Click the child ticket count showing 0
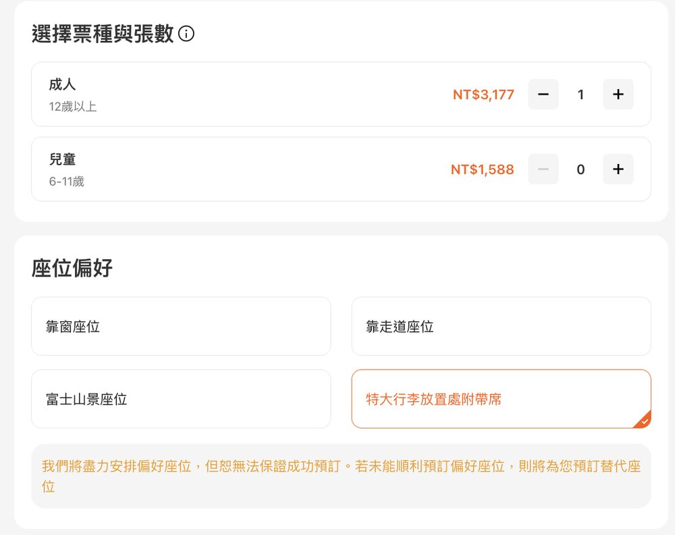 [x=580, y=169]
